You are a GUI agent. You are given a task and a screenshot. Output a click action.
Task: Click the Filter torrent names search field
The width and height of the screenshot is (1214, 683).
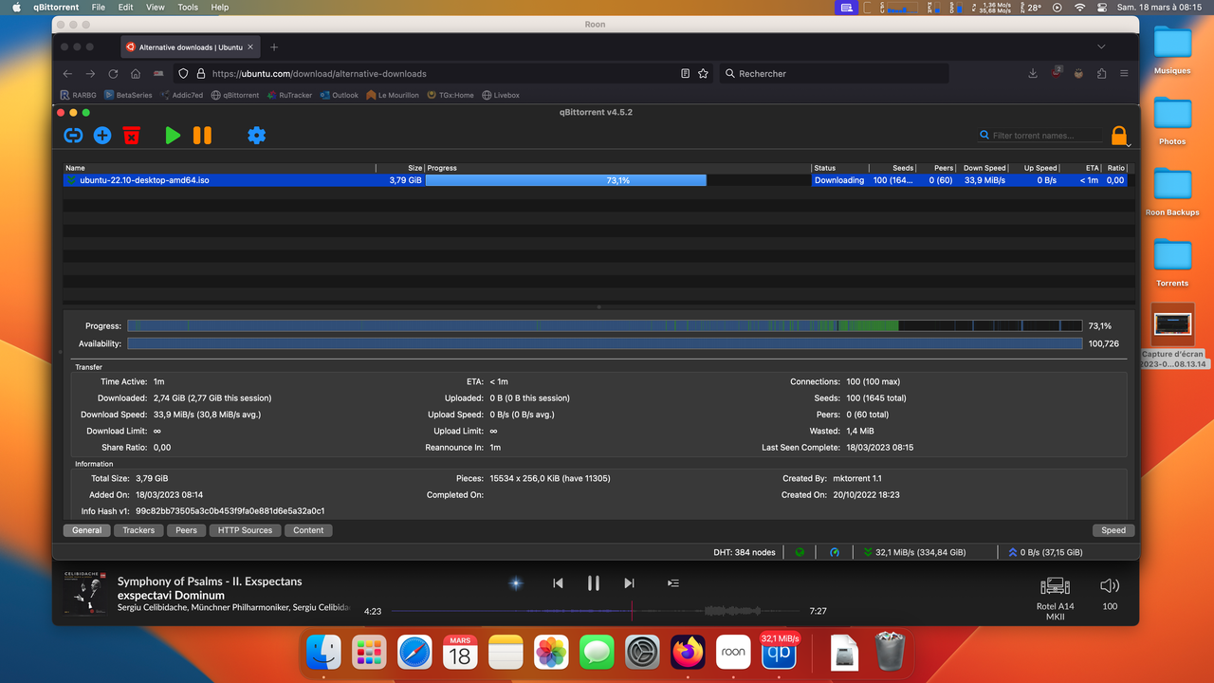tap(1041, 136)
